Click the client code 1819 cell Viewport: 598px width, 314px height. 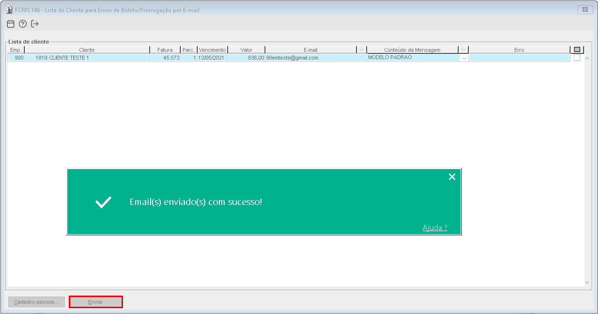pos(36,58)
